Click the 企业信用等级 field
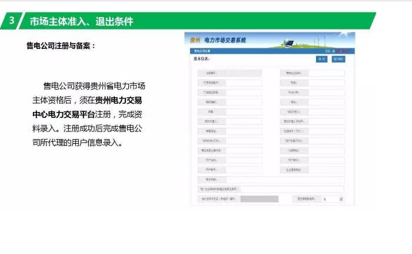 click(x=326, y=170)
